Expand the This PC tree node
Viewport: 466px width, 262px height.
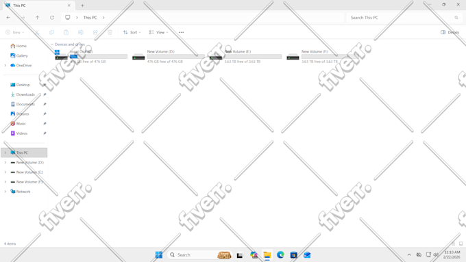tap(5, 153)
